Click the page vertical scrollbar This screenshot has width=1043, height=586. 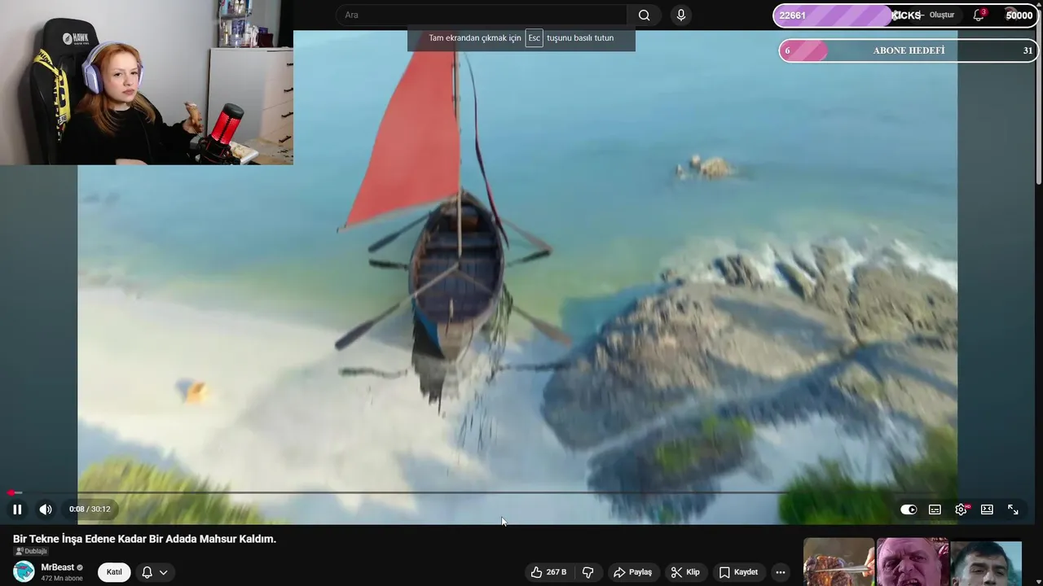point(1039,98)
